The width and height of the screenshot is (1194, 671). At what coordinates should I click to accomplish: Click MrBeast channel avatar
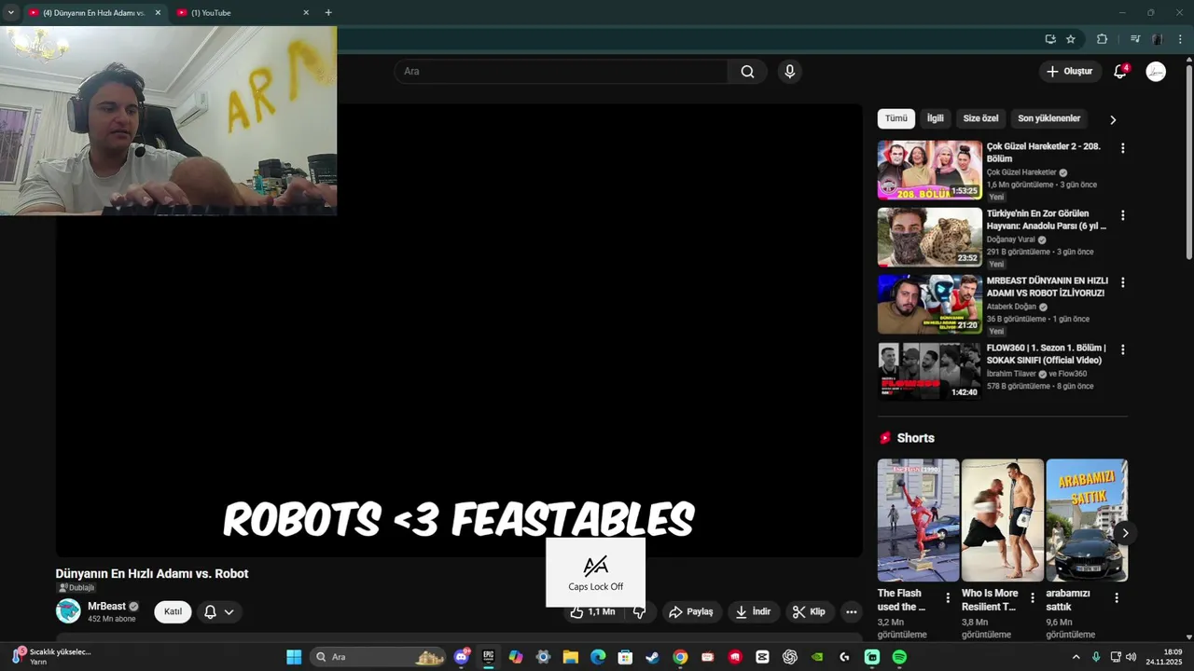pyautogui.click(x=68, y=611)
